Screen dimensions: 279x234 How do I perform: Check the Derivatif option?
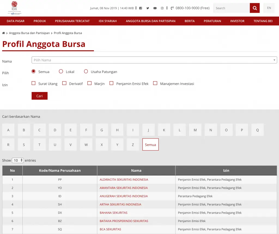[64, 83]
